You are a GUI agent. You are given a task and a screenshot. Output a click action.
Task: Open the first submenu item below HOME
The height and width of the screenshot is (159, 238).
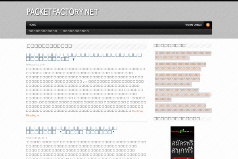click(x=43, y=31)
